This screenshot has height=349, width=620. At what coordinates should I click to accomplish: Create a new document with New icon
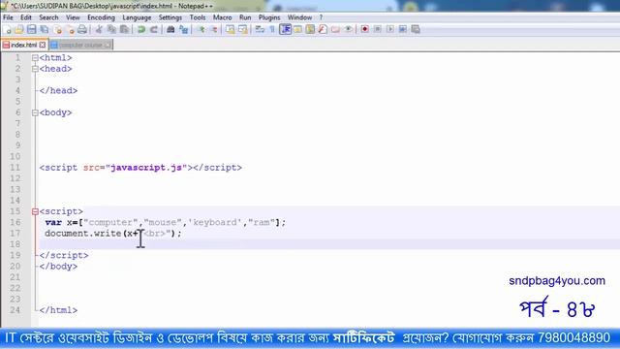pyautogui.click(x=7, y=29)
